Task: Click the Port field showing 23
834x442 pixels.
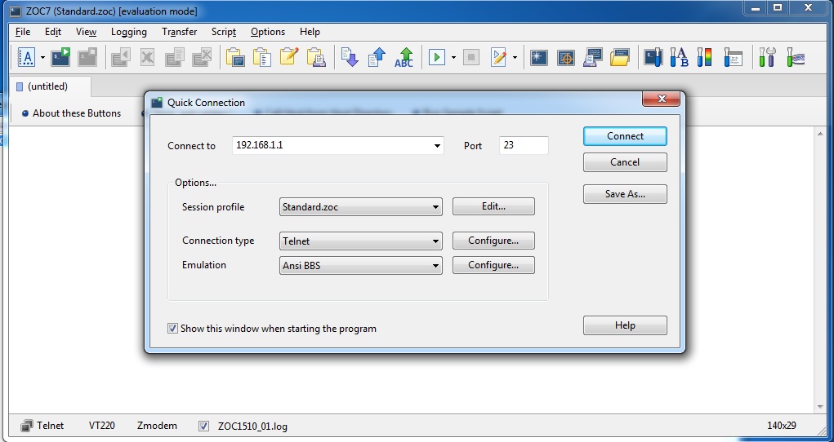Action: [524, 145]
